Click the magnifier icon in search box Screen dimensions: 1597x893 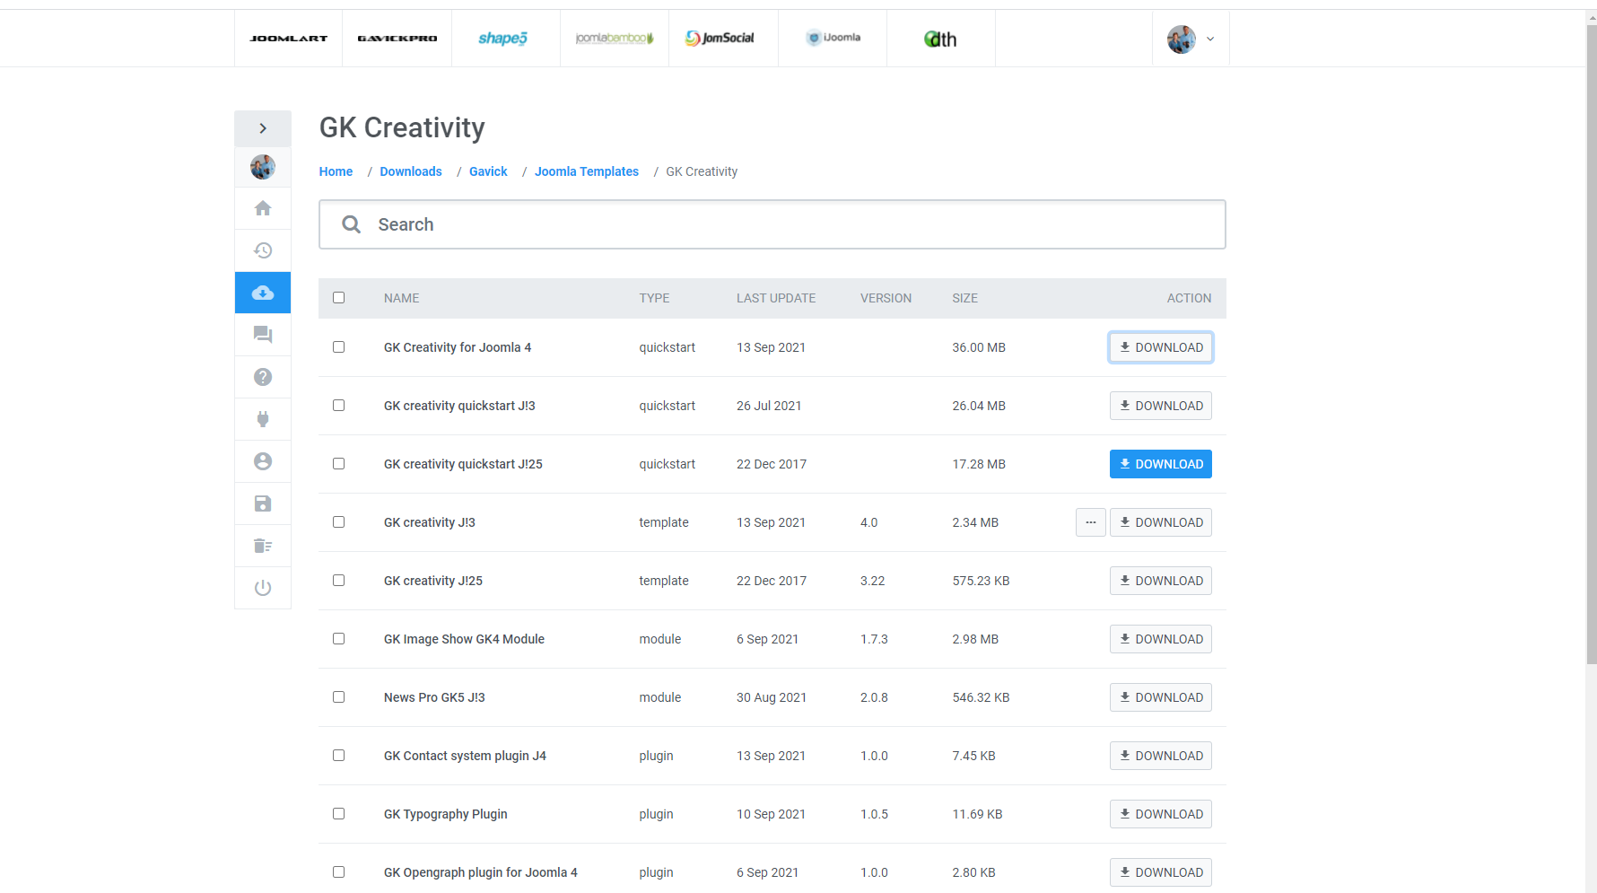click(352, 224)
